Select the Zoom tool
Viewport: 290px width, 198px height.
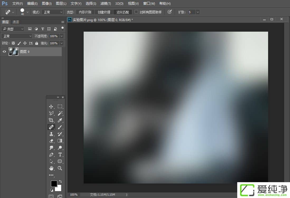click(x=60, y=168)
